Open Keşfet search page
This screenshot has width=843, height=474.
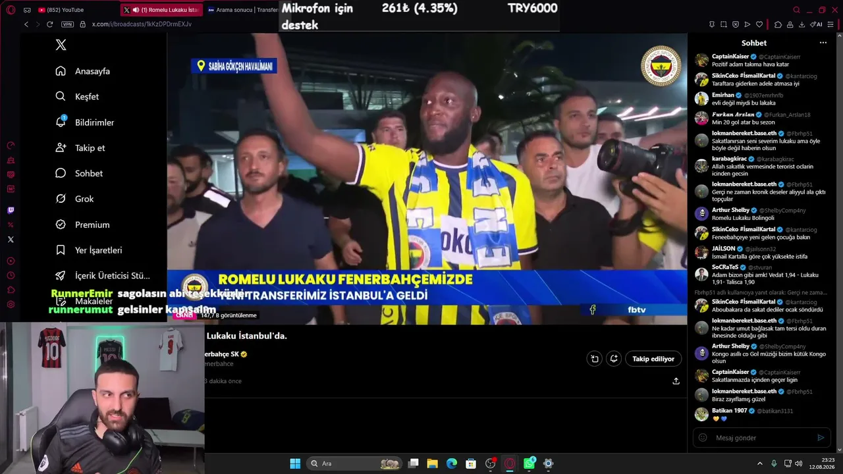(x=77, y=97)
